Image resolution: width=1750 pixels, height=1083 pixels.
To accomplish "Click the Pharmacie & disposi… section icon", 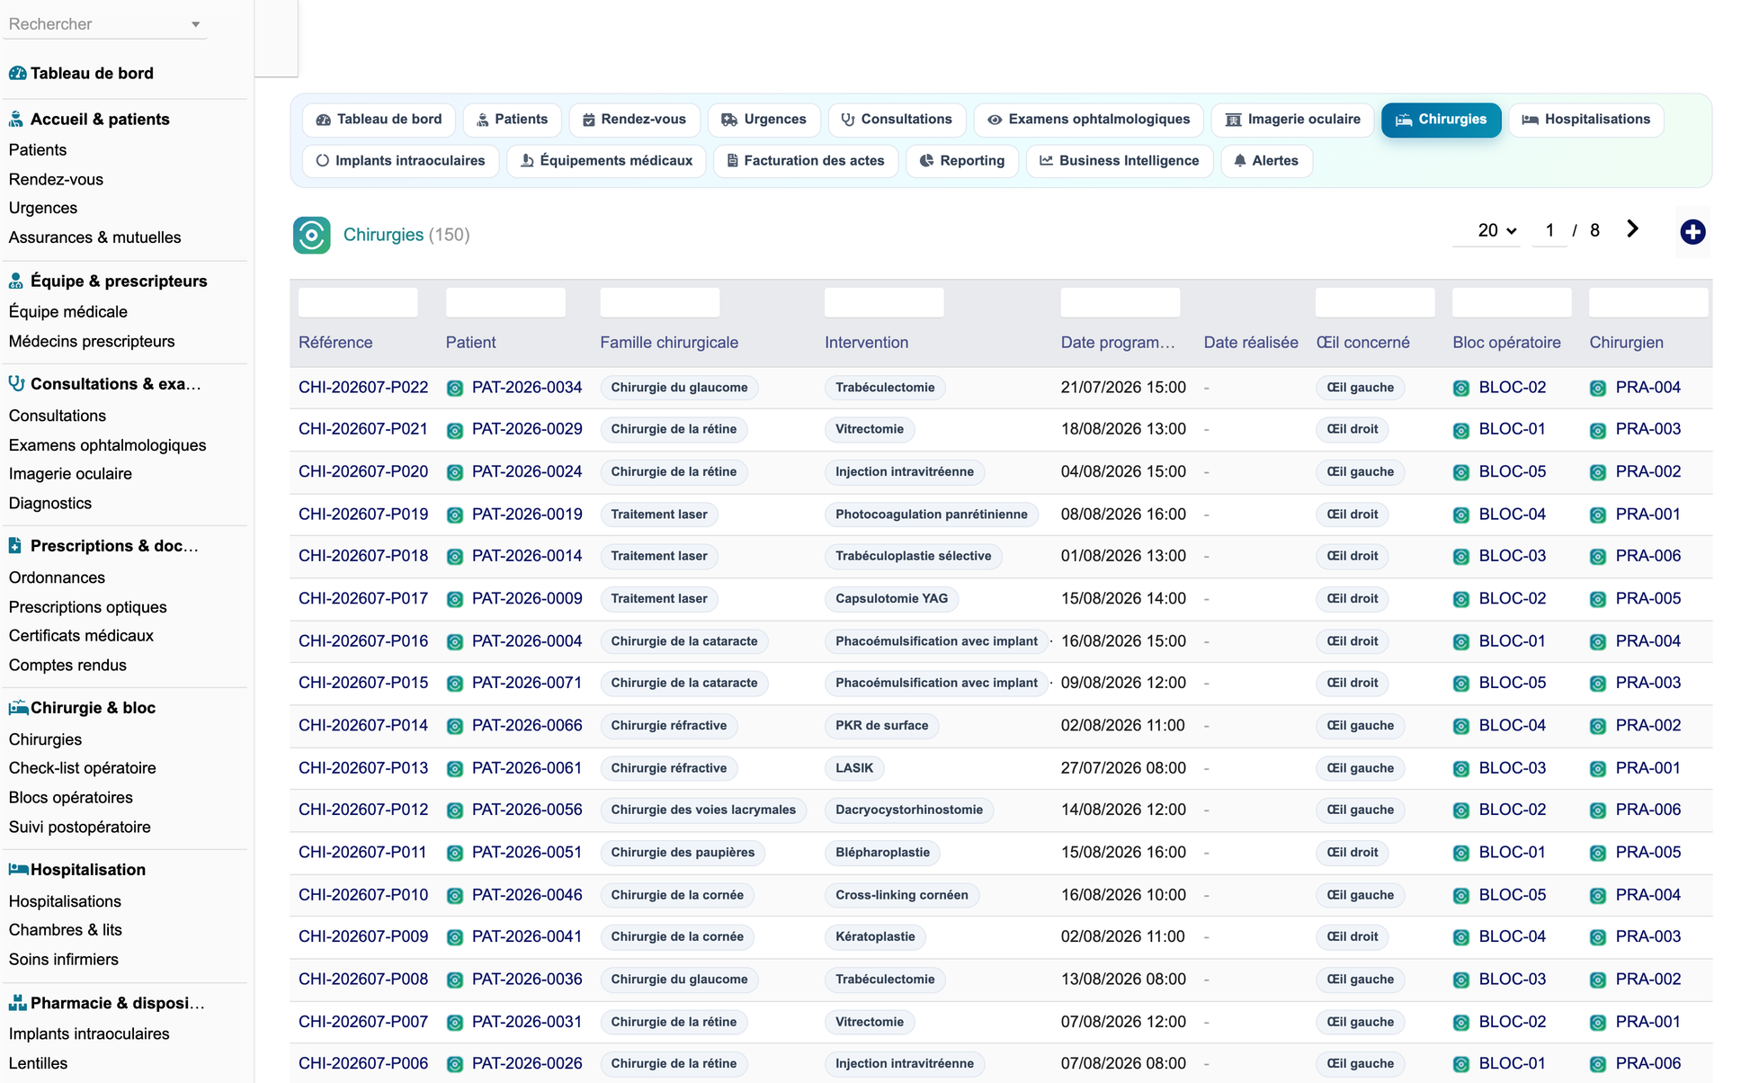I will point(17,1003).
